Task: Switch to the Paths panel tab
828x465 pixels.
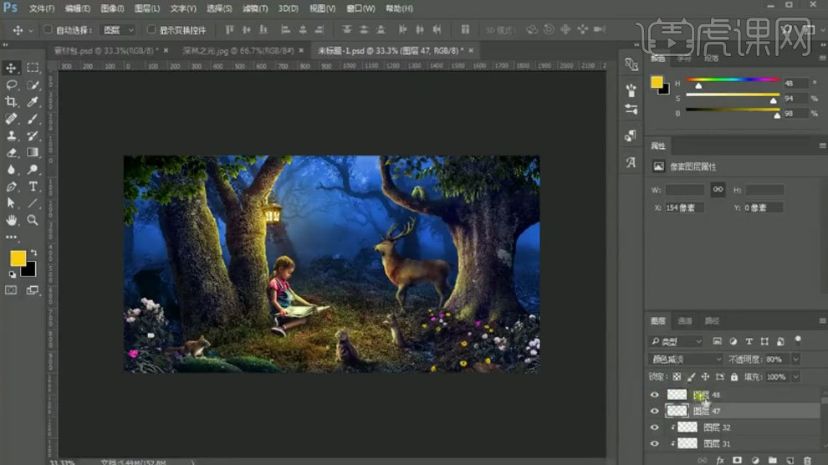Action: (712, 321)
